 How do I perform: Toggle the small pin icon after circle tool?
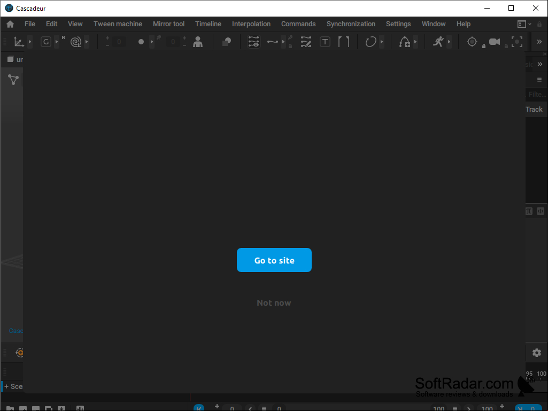click(159, 37)
